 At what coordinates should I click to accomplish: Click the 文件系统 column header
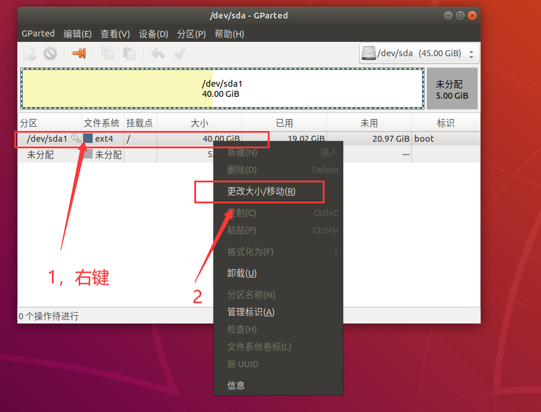click(x=102, y=123)
